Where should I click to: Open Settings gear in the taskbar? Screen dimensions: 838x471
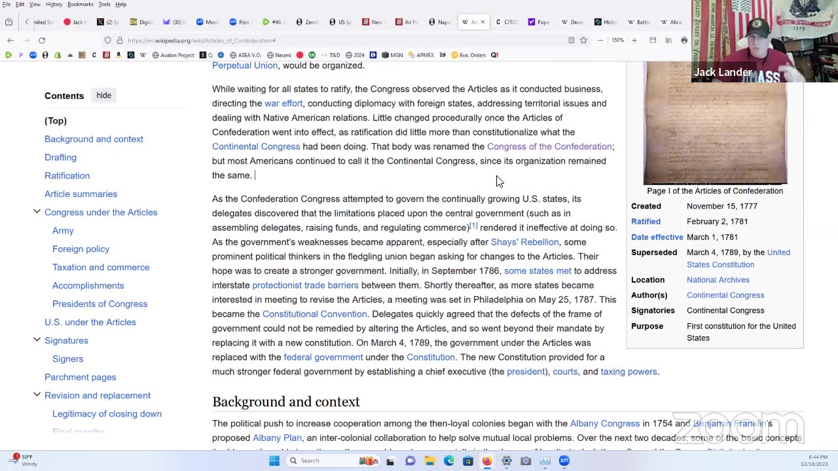(506, 461)
